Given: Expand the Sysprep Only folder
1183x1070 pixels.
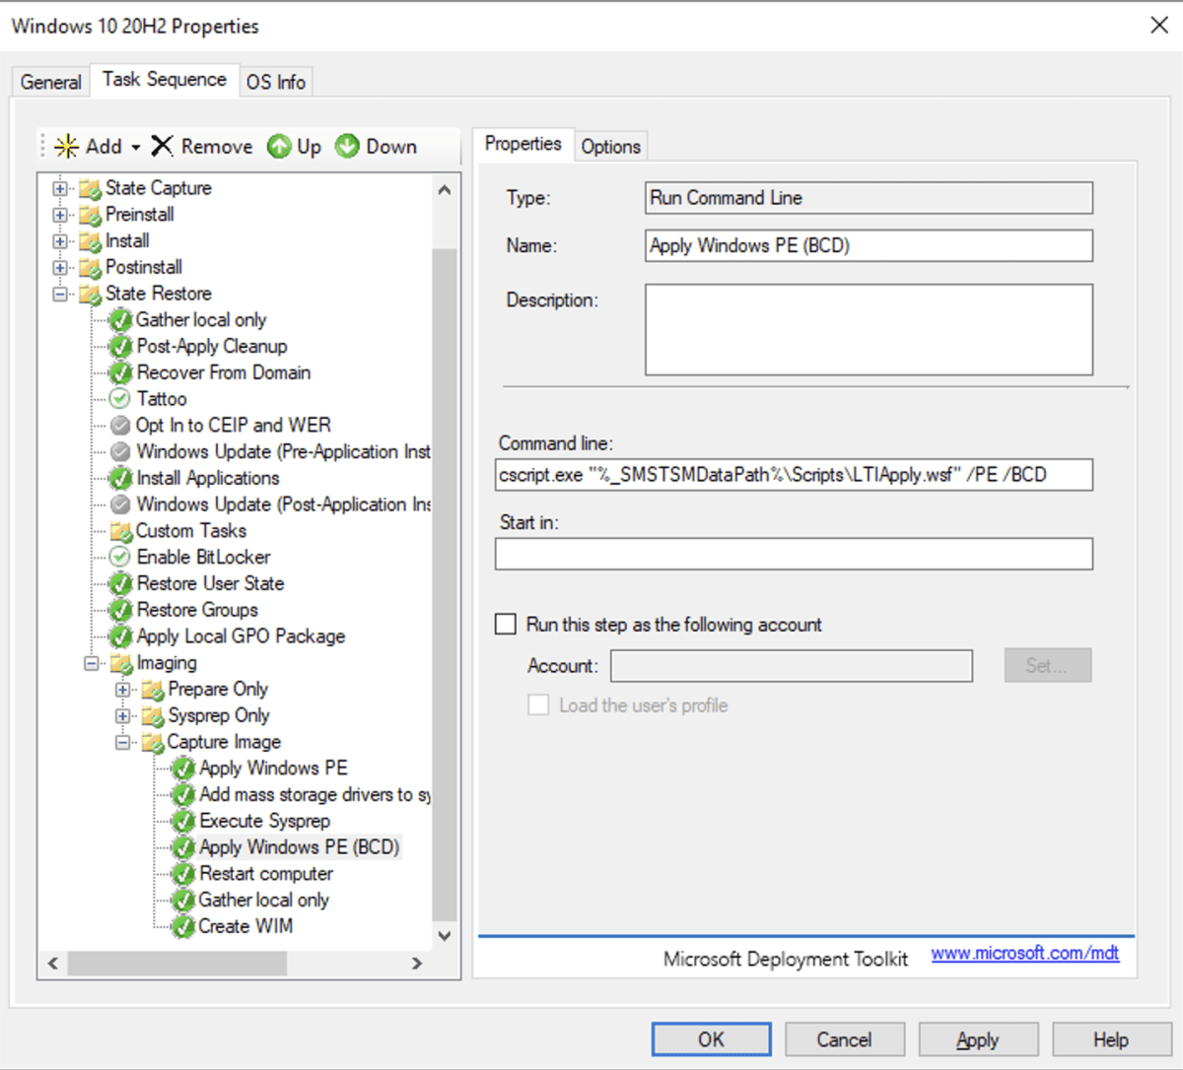Looking at the screenshot, I should 123,716.
